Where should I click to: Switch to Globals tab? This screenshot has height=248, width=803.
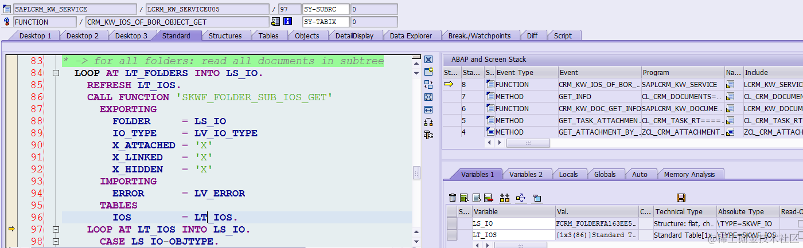(x=605, y=174)
